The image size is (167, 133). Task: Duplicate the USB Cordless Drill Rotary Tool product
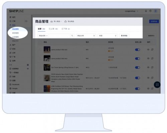[x=152, y=89]
